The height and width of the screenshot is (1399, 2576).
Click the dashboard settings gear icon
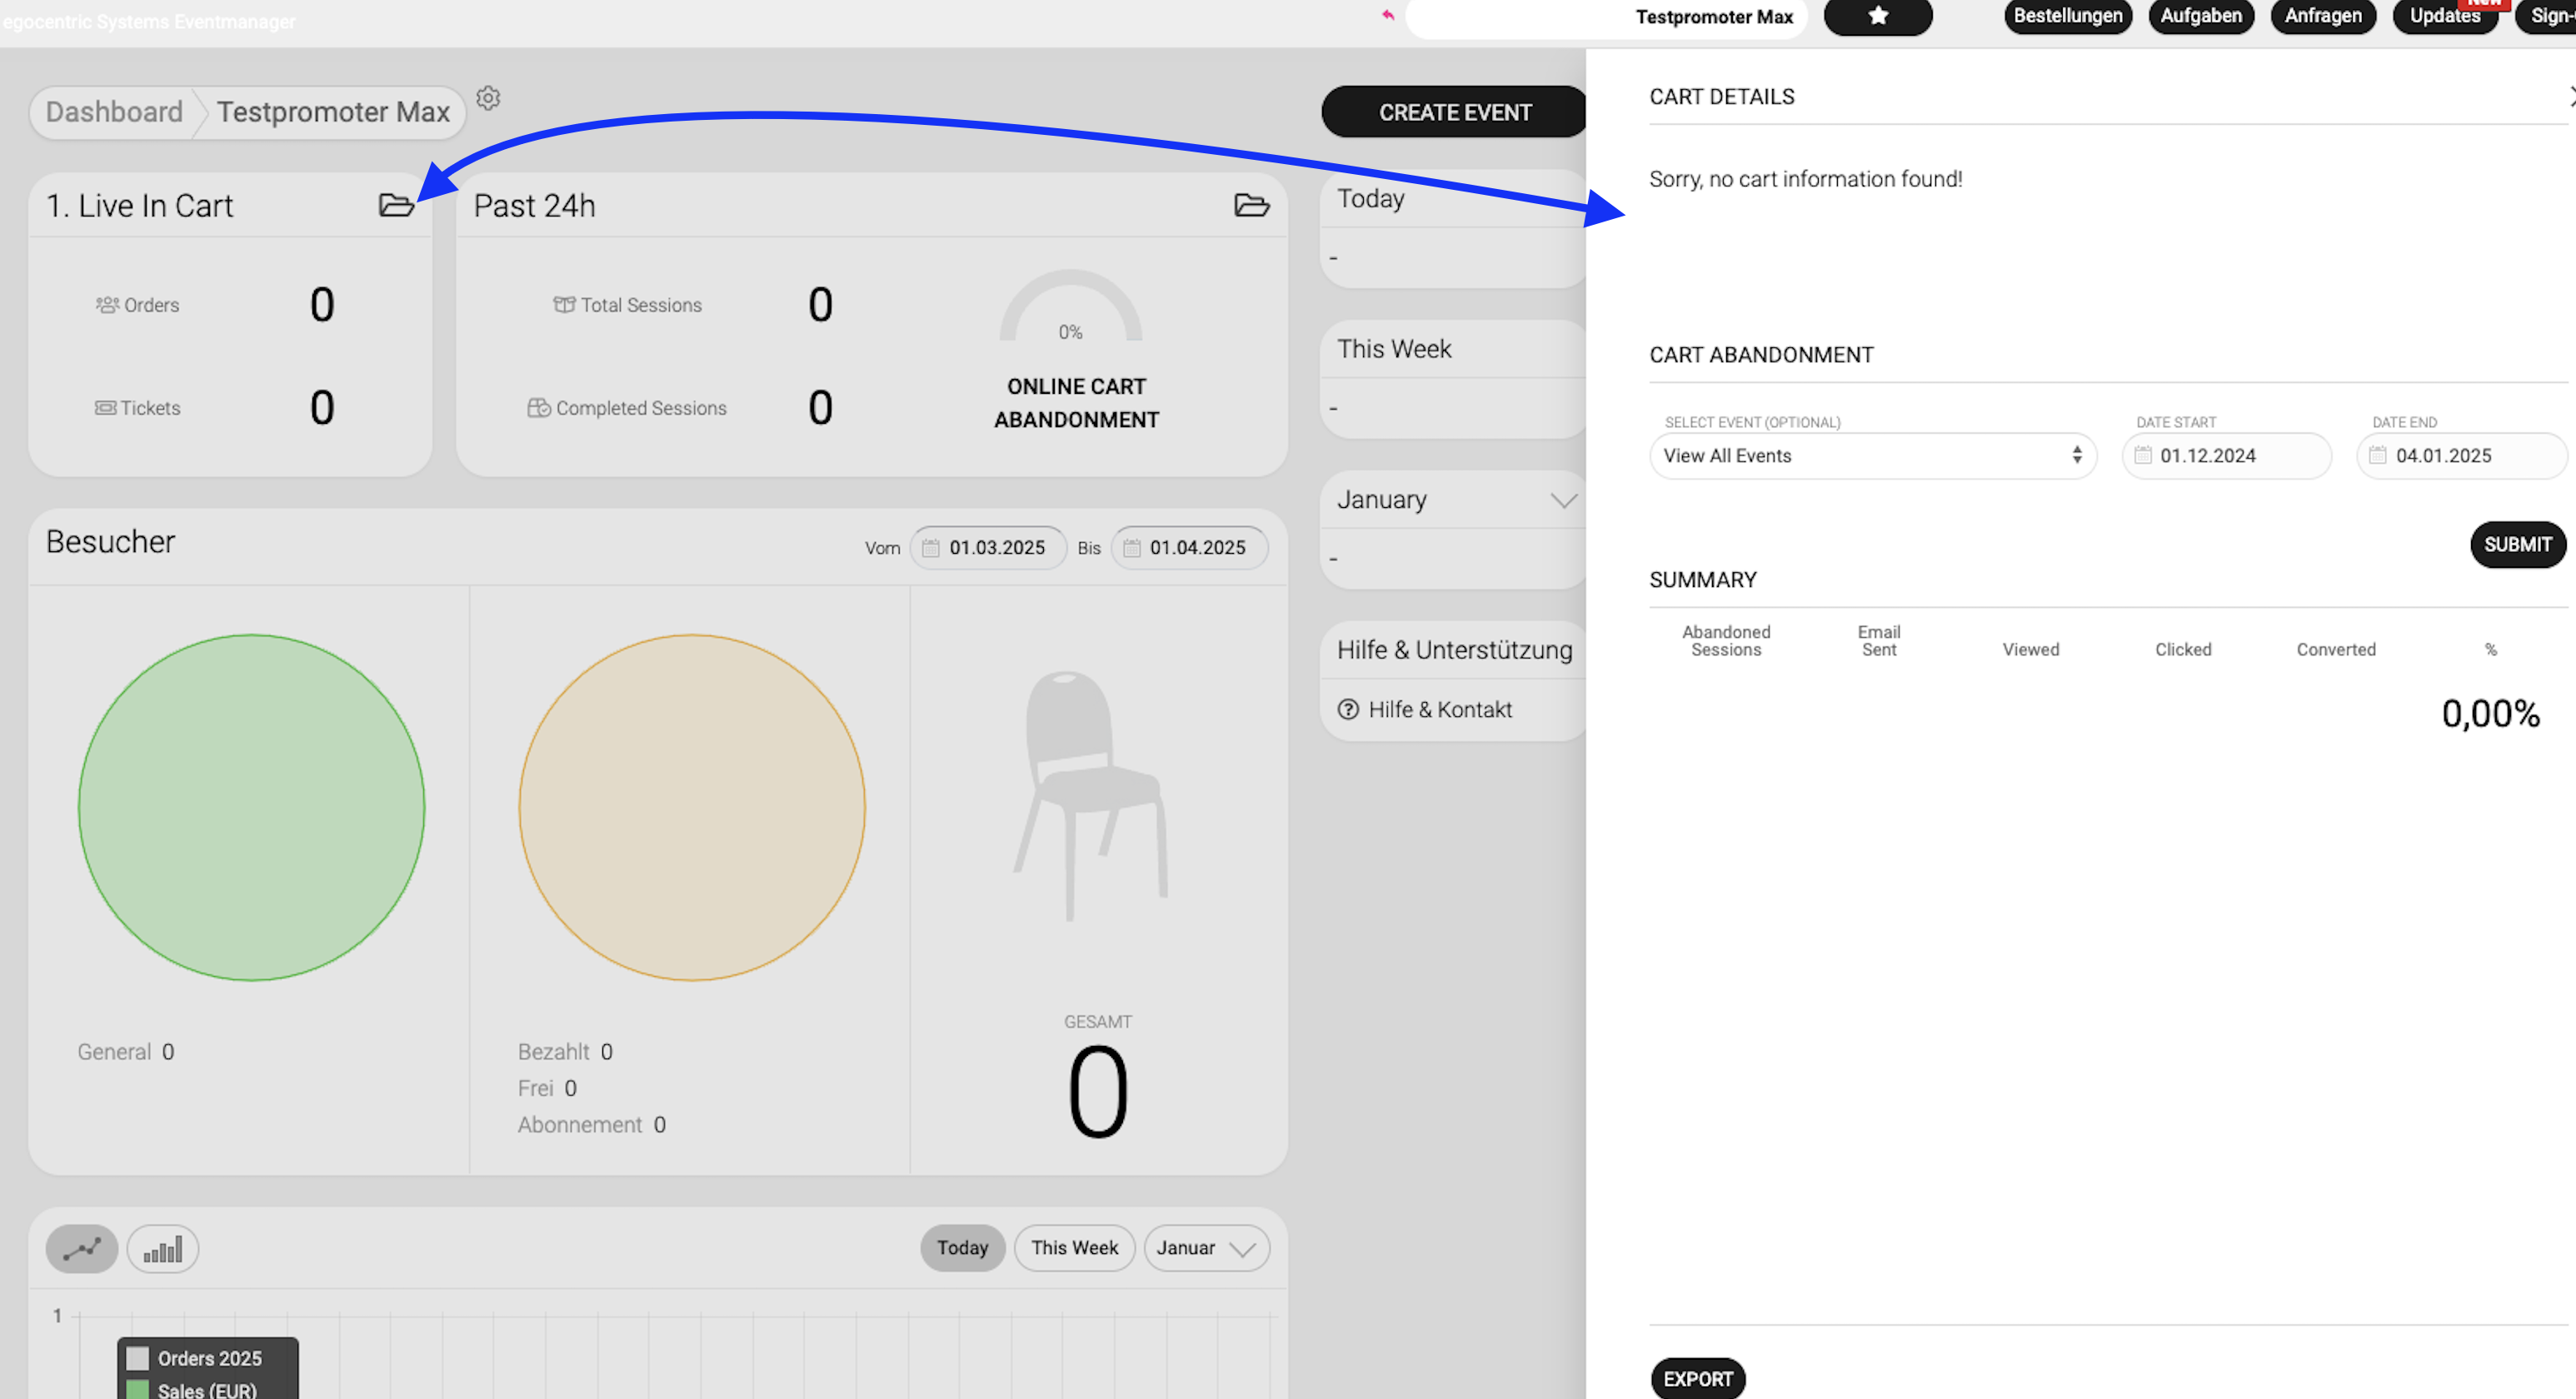pyautogui.click(x=488, y=98)
